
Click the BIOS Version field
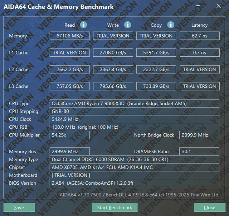pos(135,183)
